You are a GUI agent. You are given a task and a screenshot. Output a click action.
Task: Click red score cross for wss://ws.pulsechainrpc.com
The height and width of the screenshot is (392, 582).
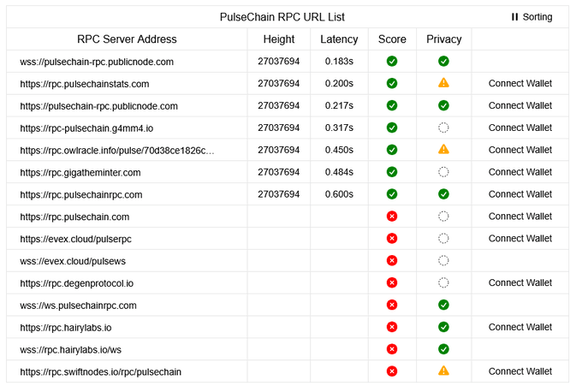392,306
